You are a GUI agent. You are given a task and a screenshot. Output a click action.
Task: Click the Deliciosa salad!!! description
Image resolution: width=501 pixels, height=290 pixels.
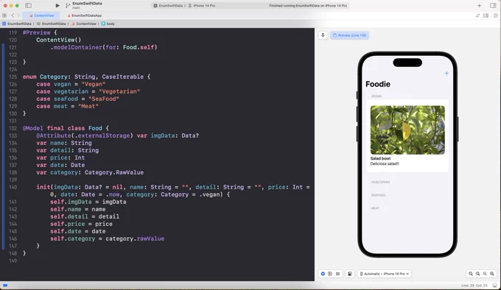pos(385,163)
